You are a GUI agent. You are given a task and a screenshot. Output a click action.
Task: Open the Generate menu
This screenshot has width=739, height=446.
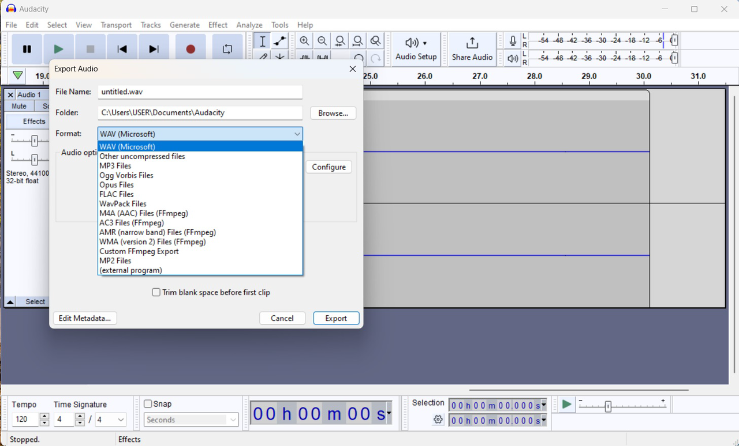[x=184, y=25]
